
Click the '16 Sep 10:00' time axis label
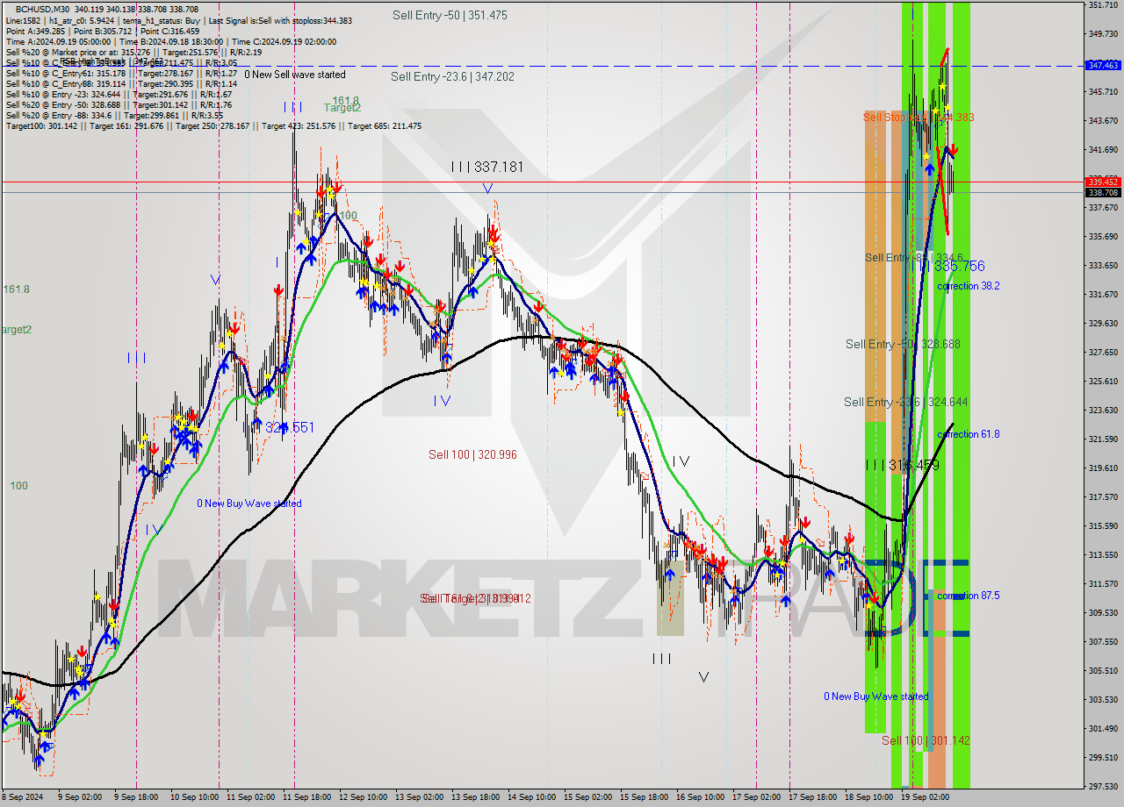[x=701, y=797]
